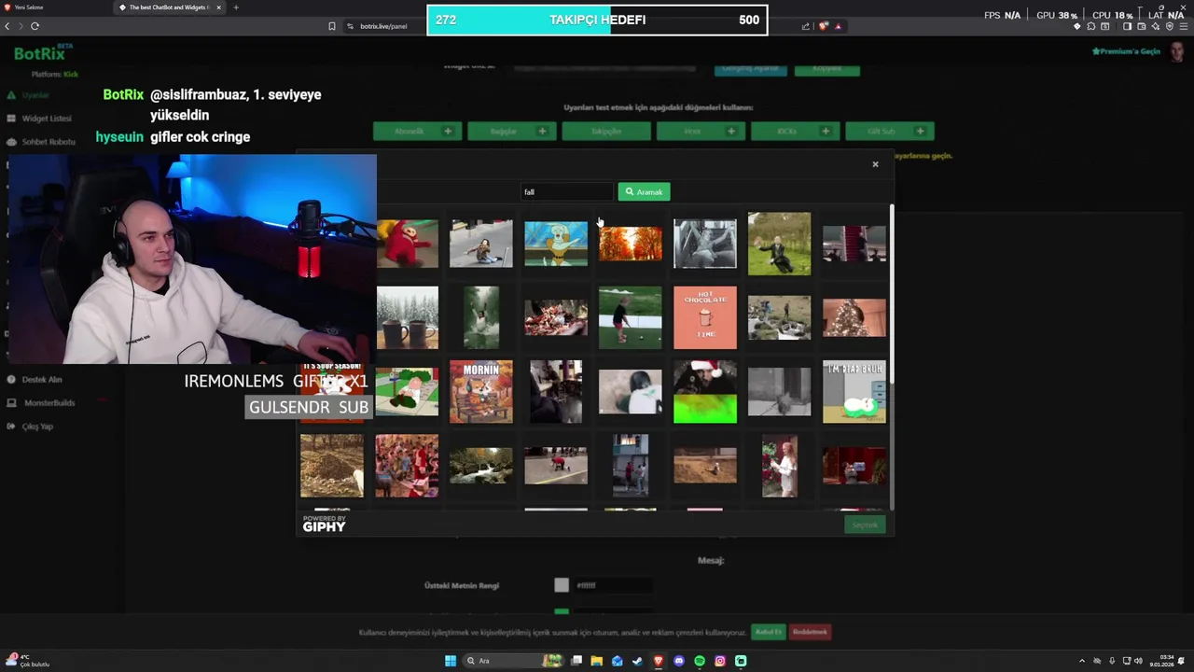Open the Üstteki Metnin Rengi color swatch
The image size is (1194, 672).
562,585
